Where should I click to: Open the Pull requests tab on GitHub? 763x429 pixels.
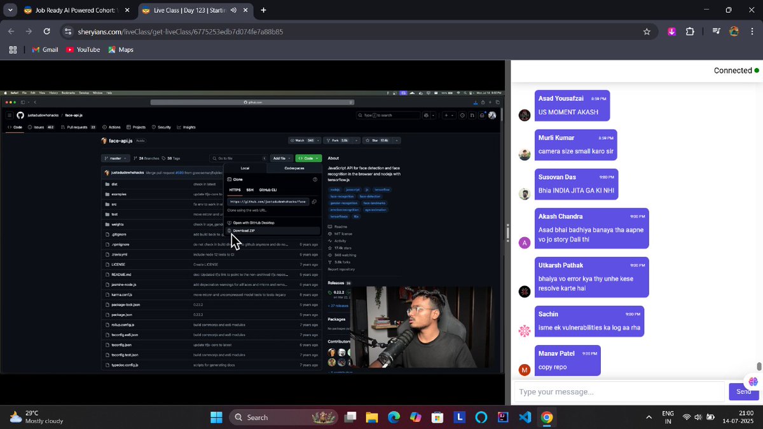tap(77, 127)
